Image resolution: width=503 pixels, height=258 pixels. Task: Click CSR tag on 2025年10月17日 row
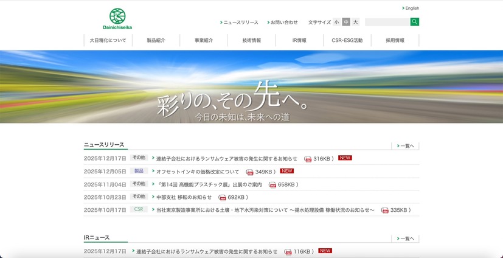click(x=139, y=209)
